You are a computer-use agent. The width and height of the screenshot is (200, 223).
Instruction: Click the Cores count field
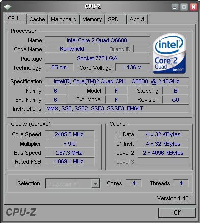[134, 183]
